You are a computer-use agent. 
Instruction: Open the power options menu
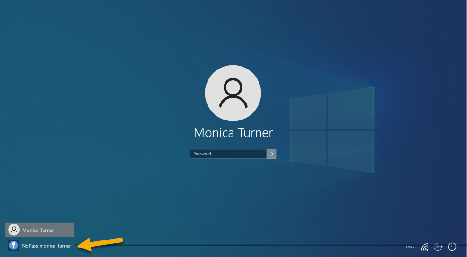(452, 246)
